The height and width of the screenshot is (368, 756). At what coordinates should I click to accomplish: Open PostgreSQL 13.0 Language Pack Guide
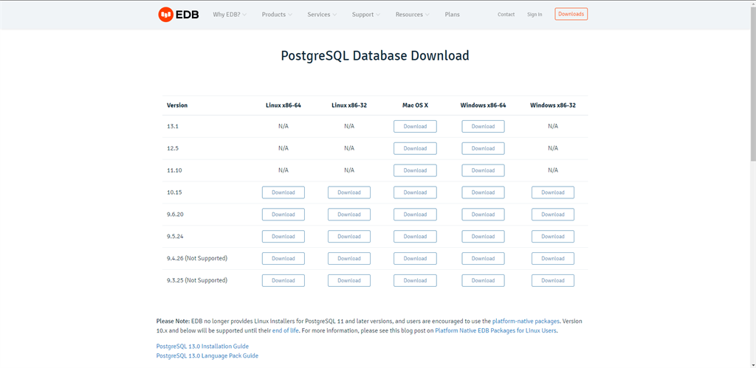click(x=207, y=355)
